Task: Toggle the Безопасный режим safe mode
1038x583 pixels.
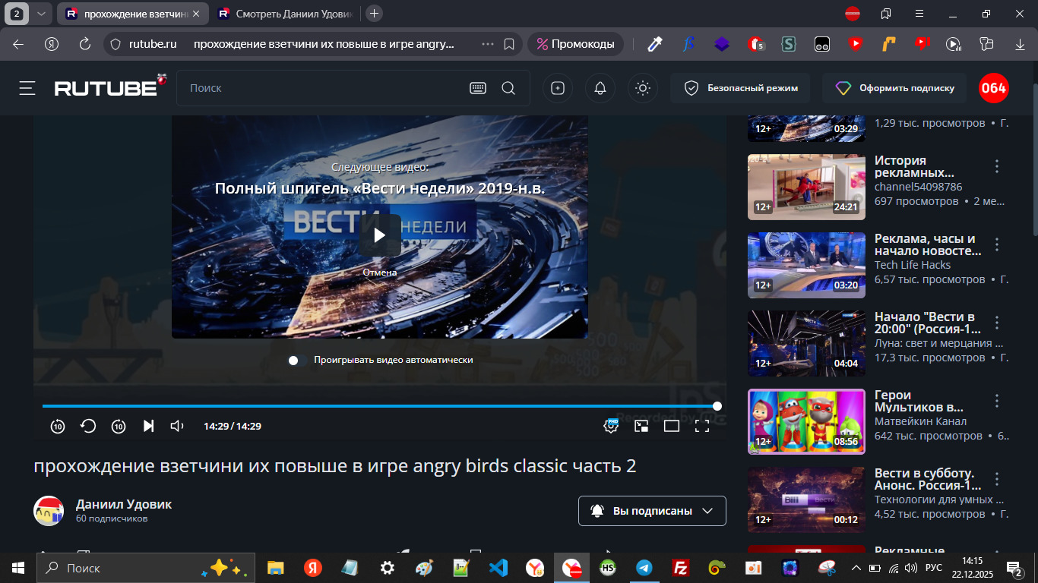Action: (x=740, y=88)
